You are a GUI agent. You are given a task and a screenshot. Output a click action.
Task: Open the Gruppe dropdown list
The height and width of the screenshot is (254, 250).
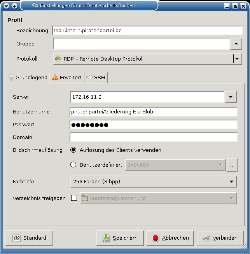click(x=236, y=44)
